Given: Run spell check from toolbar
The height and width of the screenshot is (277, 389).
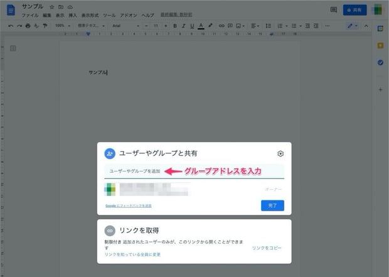Looking at the screenshot, I should (x=36, y=26).
